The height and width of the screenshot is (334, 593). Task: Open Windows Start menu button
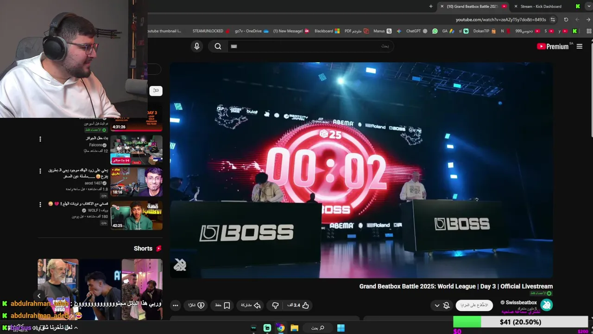[x=341, y=328]
